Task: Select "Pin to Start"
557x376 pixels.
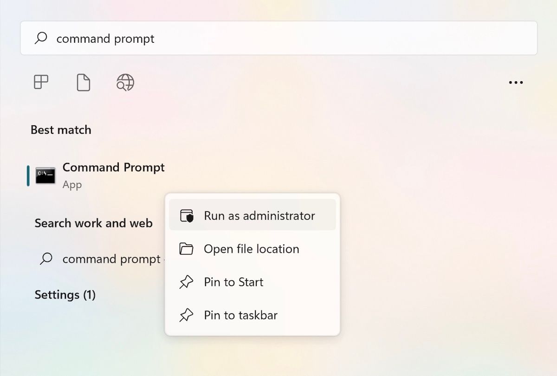Action: (234, 282)
